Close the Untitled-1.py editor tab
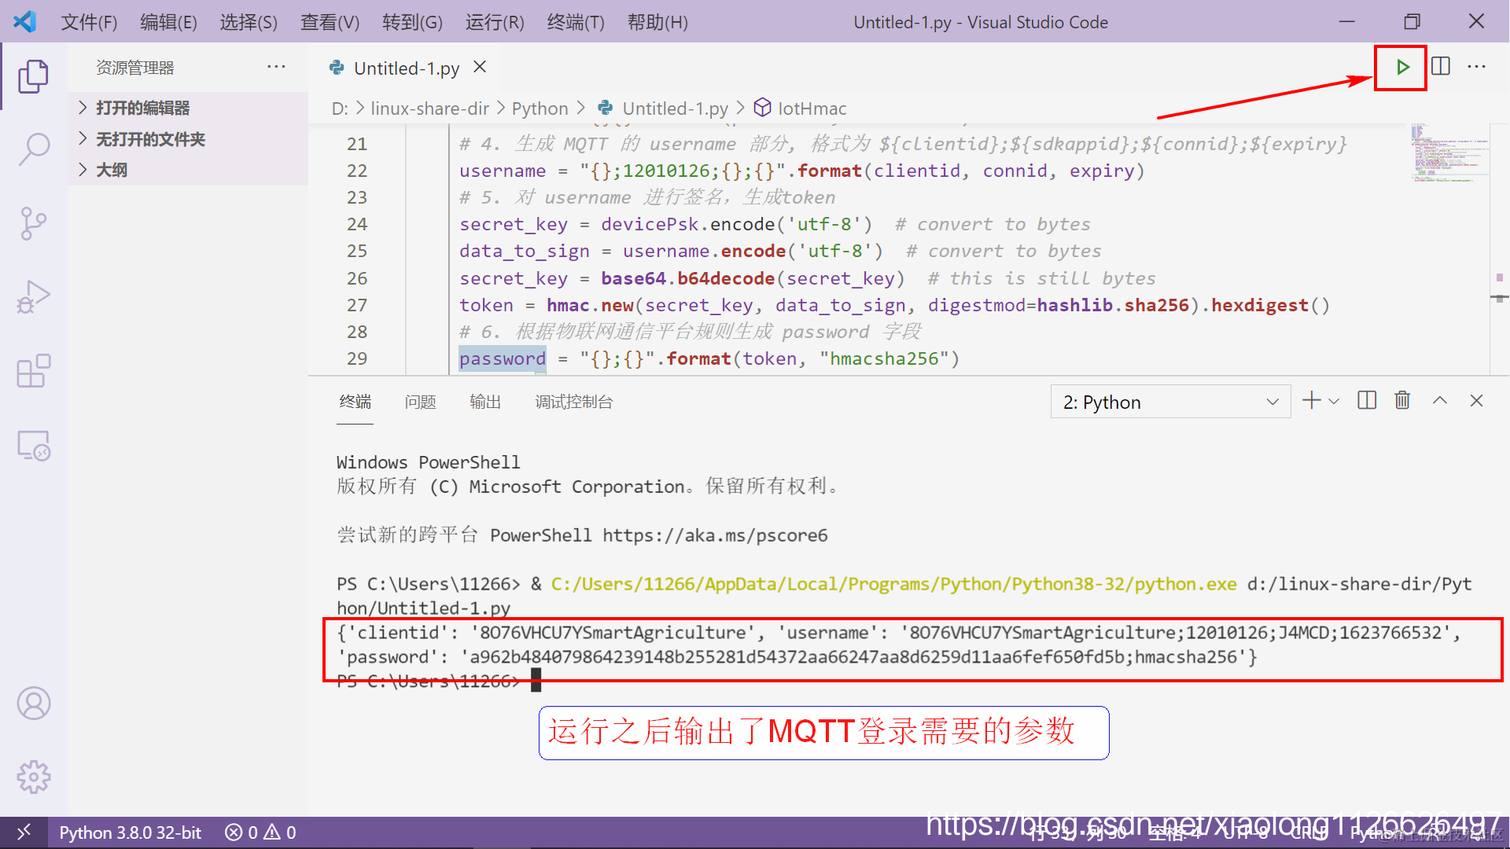1510x849 pixels. point(480,68)
